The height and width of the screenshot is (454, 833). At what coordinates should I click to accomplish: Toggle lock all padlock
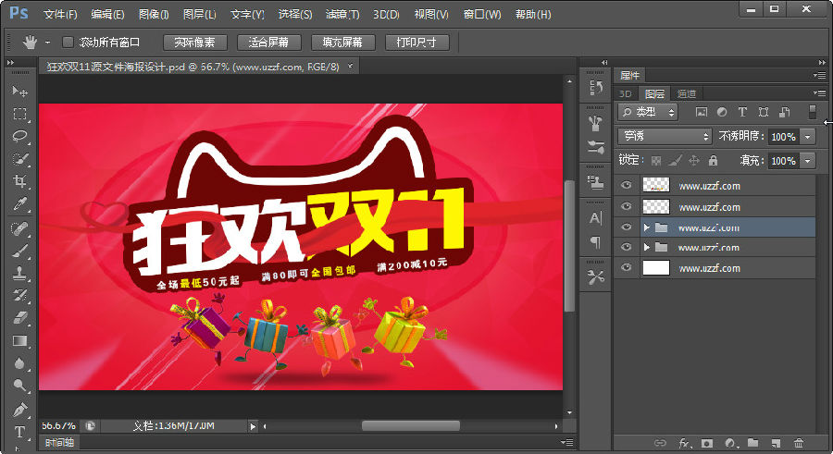[713, 160]
